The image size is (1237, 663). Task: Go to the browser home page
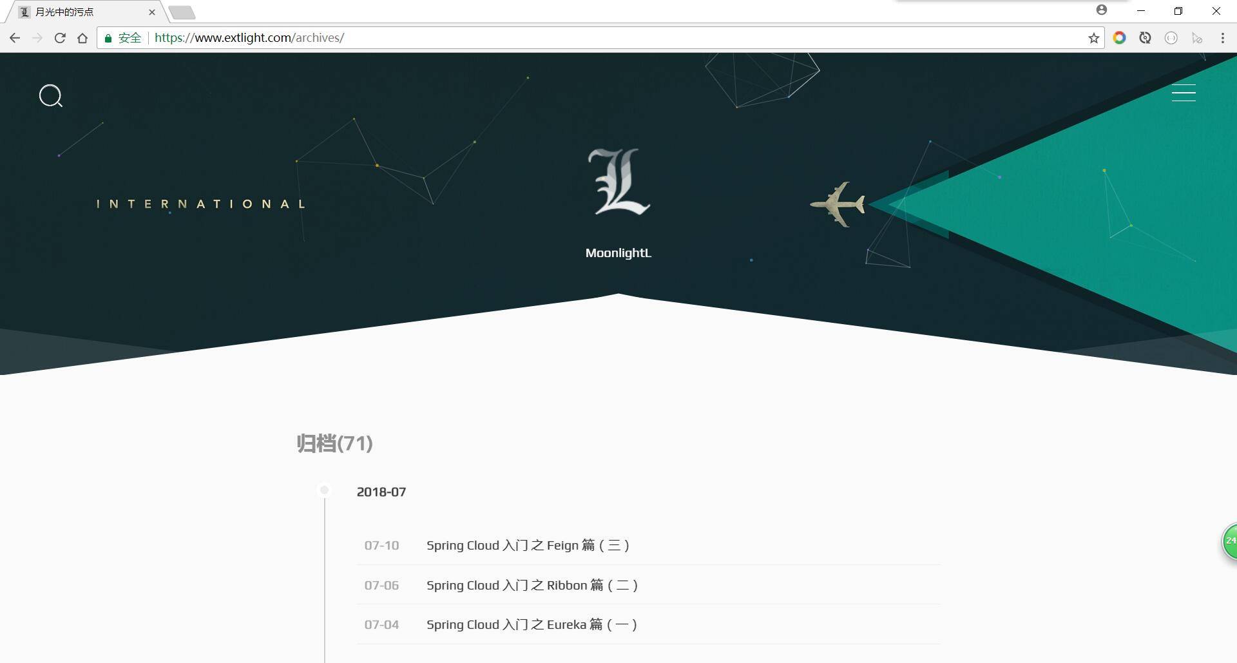click(x=82, y=38)
